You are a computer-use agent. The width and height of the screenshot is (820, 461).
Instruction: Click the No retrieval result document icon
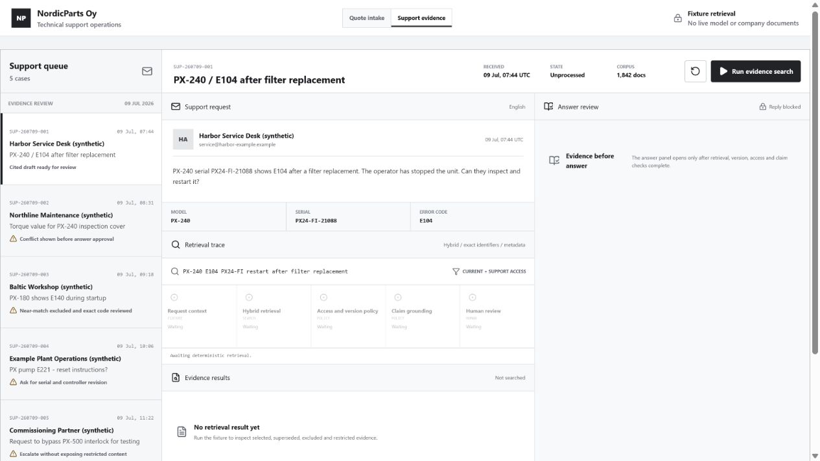(x=182, y=432)
